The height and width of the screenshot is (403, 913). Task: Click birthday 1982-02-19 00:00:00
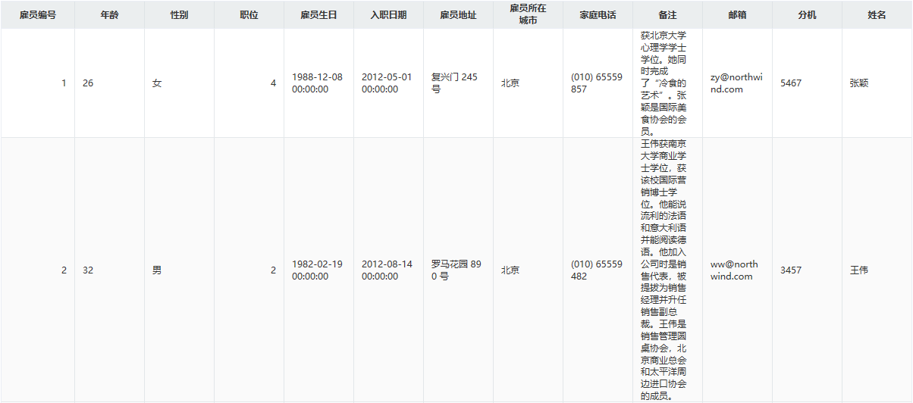(318, 270)
